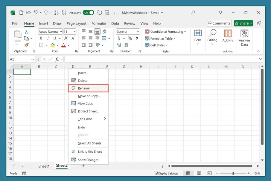Choose Rename from the context menu
The image size is (271, 181).
tap(88, 88)
